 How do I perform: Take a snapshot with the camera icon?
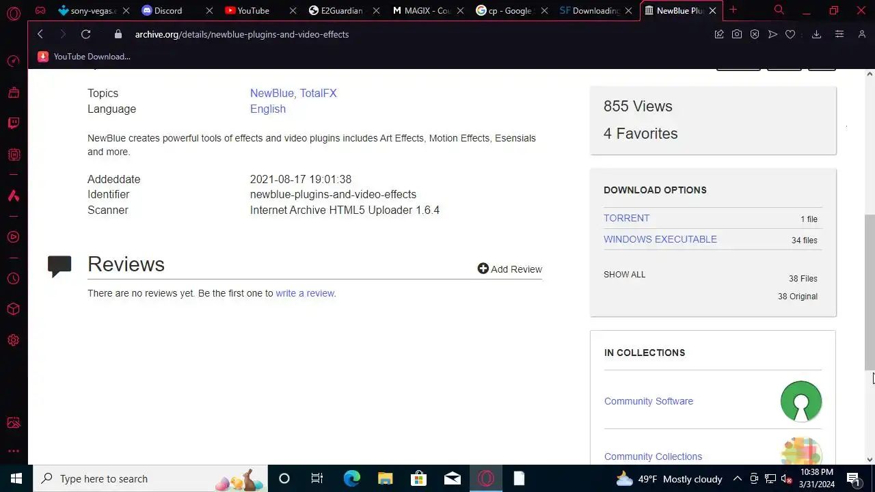point(737,34)
